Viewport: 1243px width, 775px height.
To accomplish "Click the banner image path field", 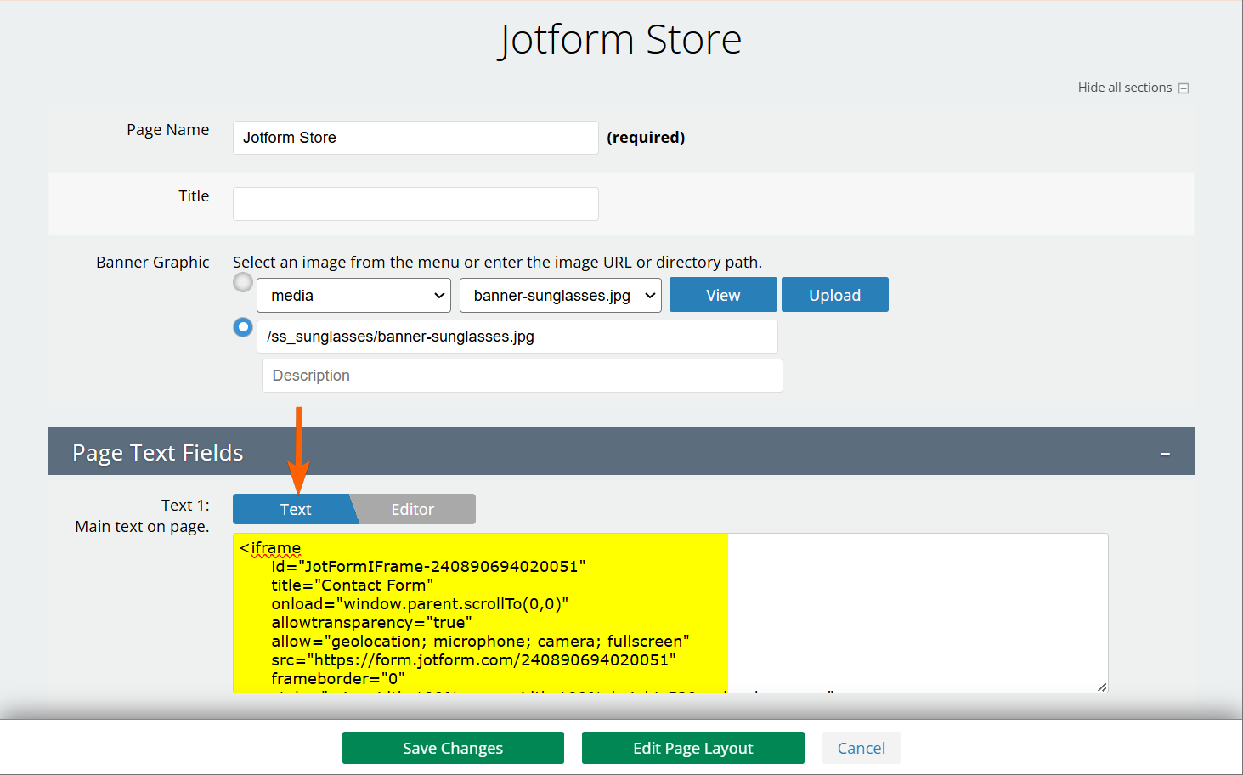I will coord(517,337).
